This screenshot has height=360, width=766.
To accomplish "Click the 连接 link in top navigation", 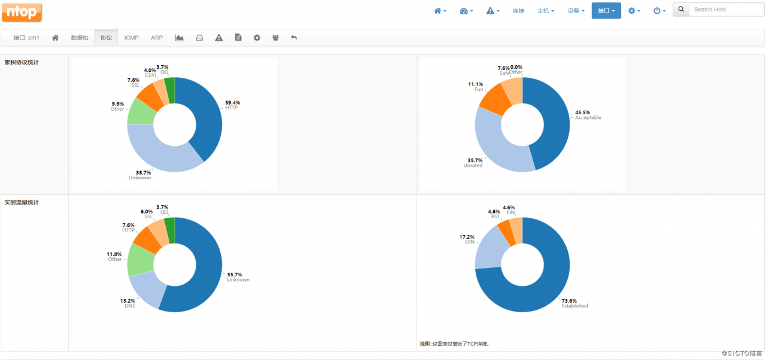I will [x=518, y=11].
